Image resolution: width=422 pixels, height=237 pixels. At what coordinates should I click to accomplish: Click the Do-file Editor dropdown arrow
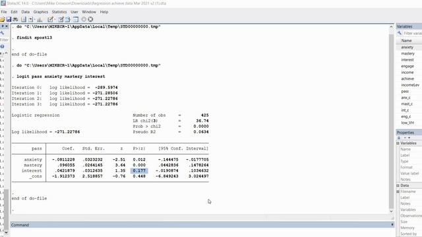(x=55, y=19)
